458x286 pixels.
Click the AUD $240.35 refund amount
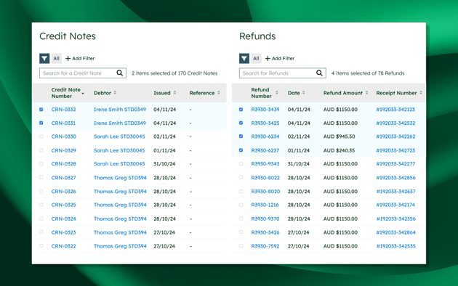pos(339,150)
